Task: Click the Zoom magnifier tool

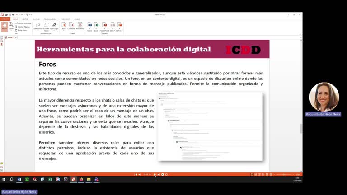Action: (11, 26)
